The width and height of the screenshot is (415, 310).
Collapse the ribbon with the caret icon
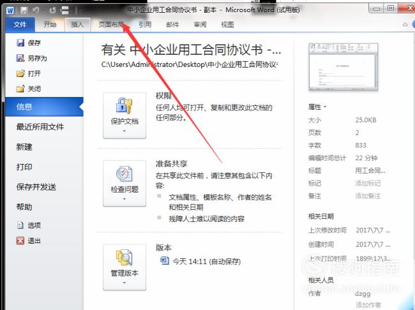click(405, 25)
